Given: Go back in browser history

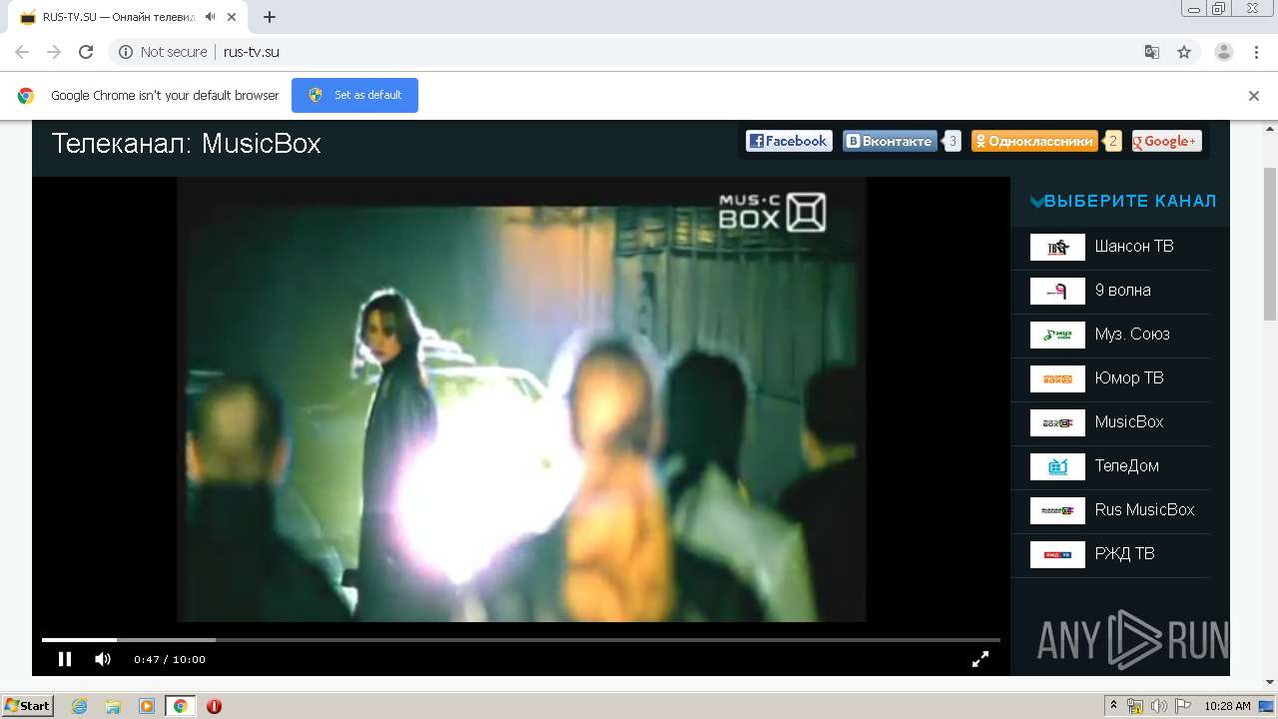Looking at the screenshot, I should click(22, 52).
